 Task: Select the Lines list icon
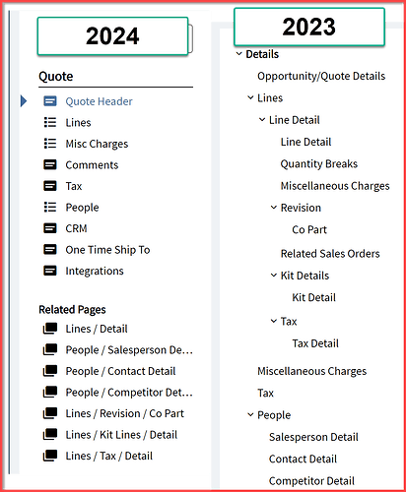tap(50, 122)
